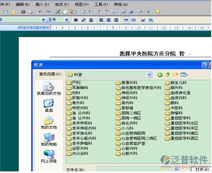Click the 打开(O) button
This screenshot has width=212, height=173.
(x=201, y=169)
